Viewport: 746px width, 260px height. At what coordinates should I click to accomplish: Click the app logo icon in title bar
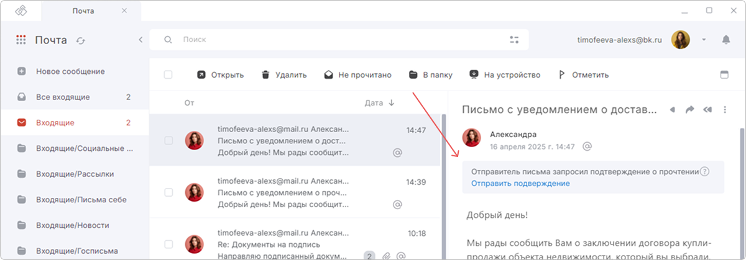pyautogui.click(x=21, y=11)
